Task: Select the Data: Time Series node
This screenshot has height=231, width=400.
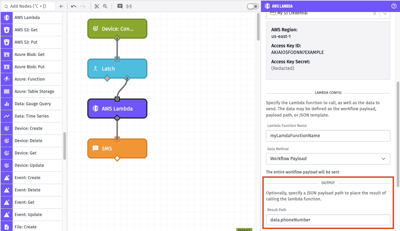Action: pos(31,116)
